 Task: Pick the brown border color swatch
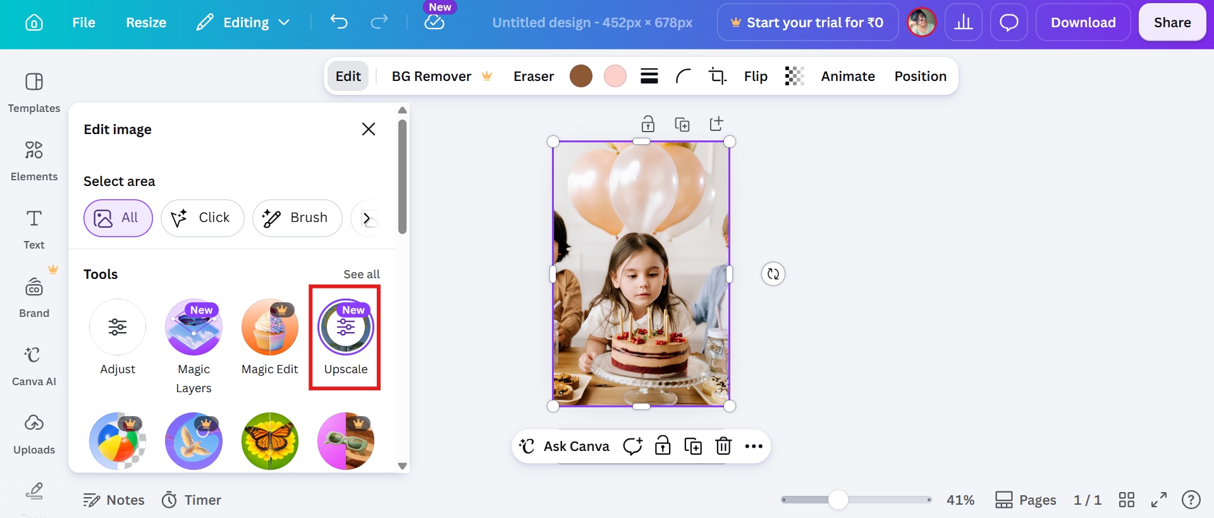[581, 77]
